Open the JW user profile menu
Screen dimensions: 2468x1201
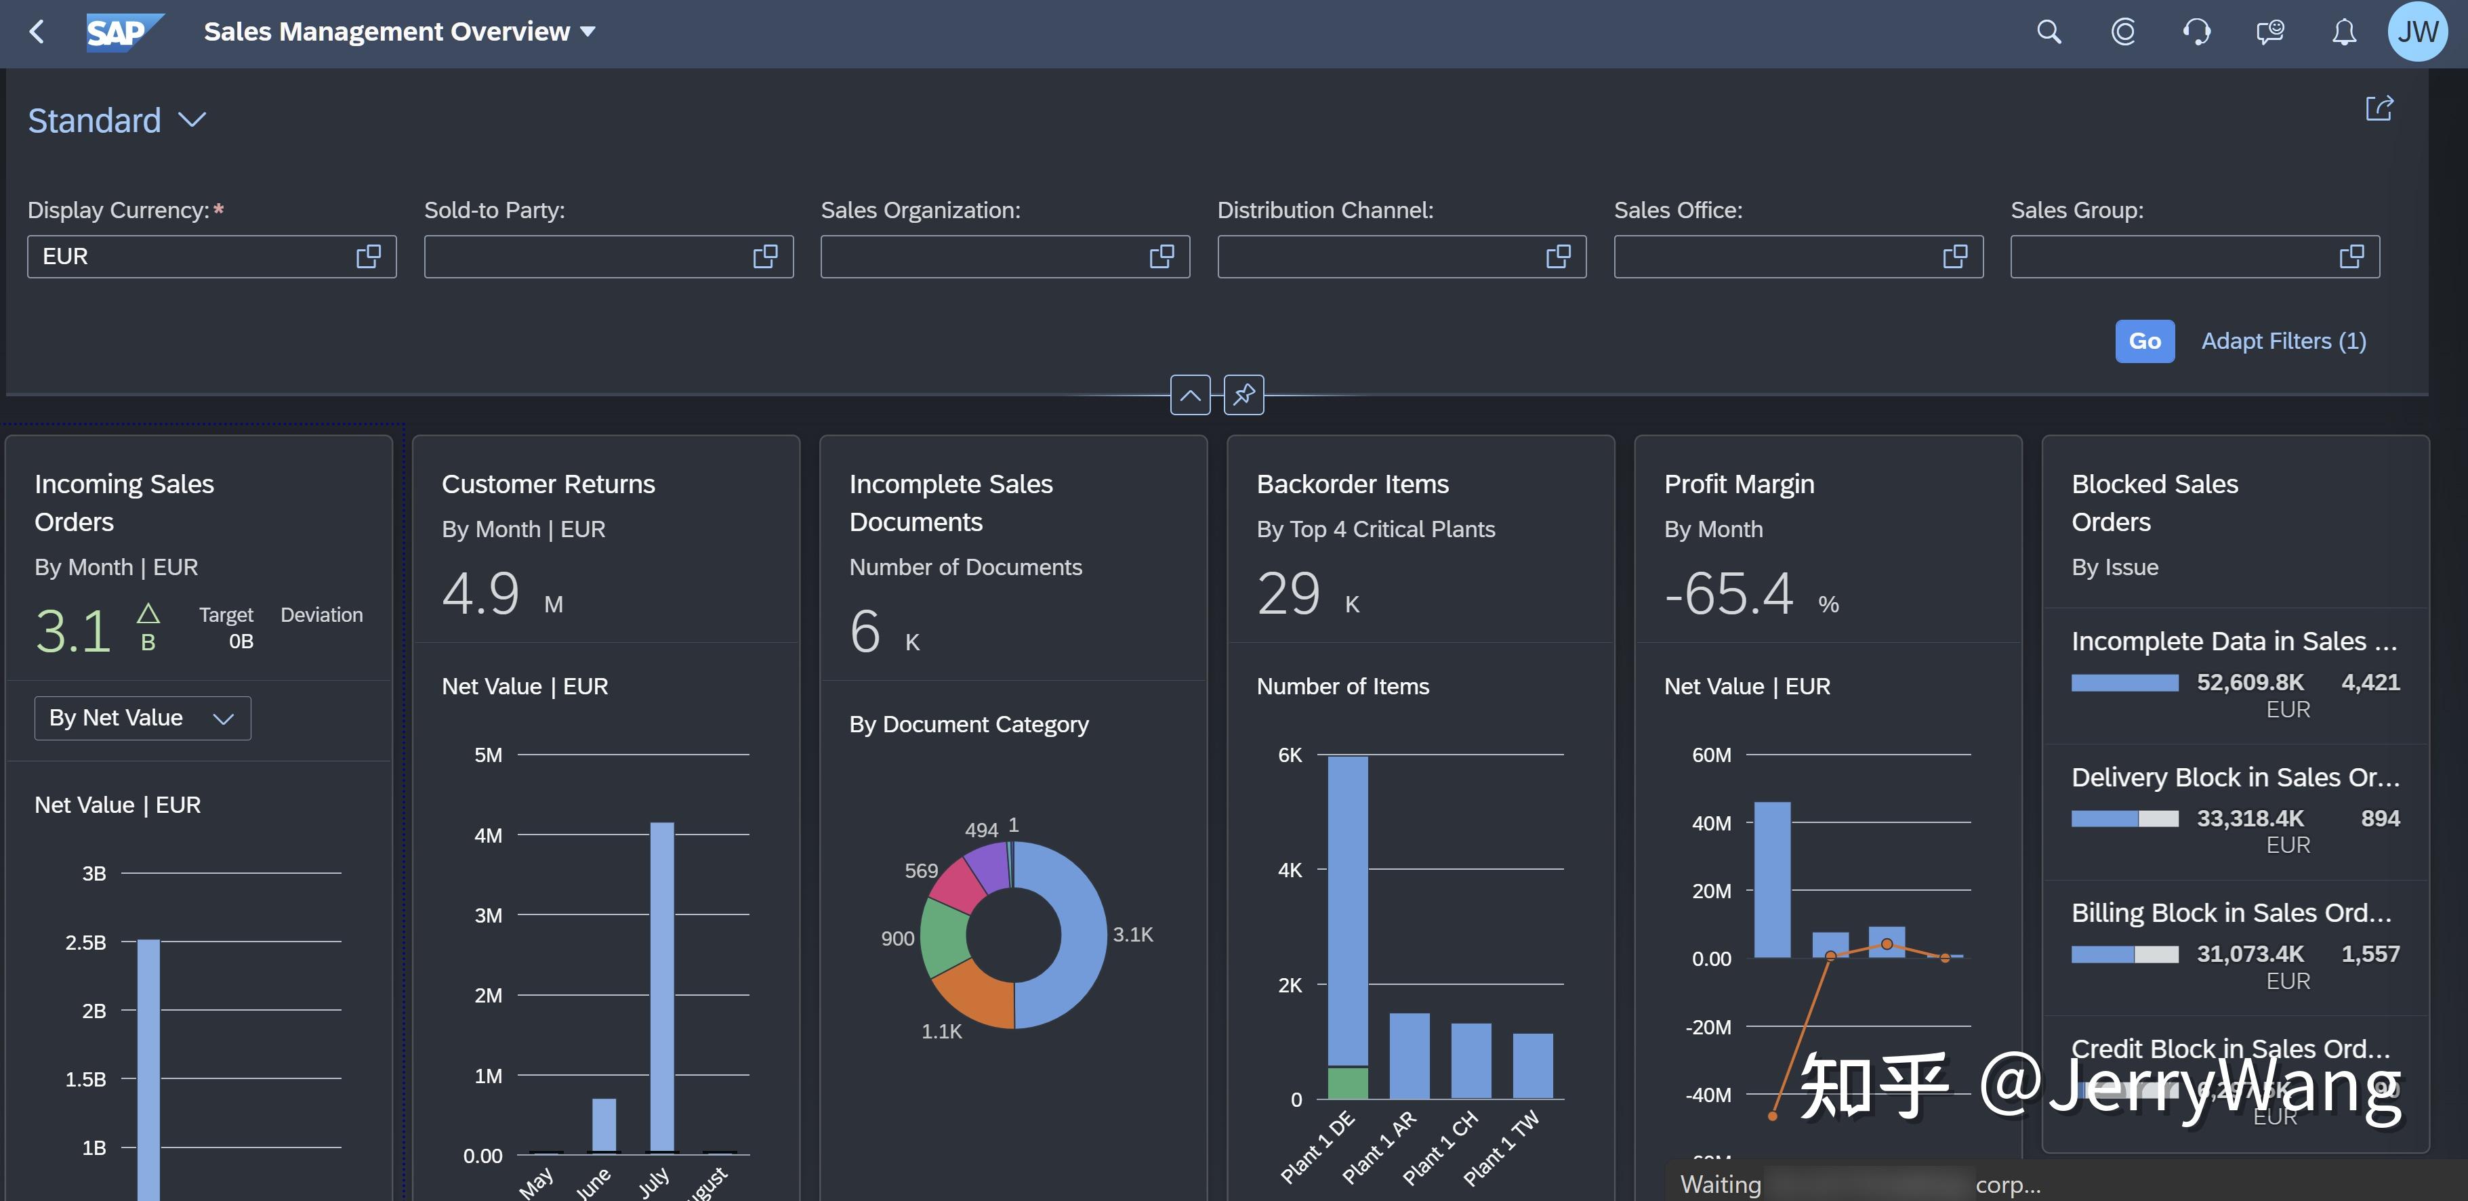[2417, 32]
